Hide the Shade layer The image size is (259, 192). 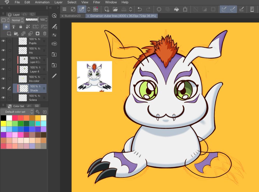pyautogui.click(x=3, y=88)
